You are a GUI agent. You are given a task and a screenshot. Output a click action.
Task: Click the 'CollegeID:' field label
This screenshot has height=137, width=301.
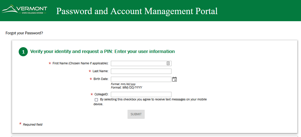101,94
